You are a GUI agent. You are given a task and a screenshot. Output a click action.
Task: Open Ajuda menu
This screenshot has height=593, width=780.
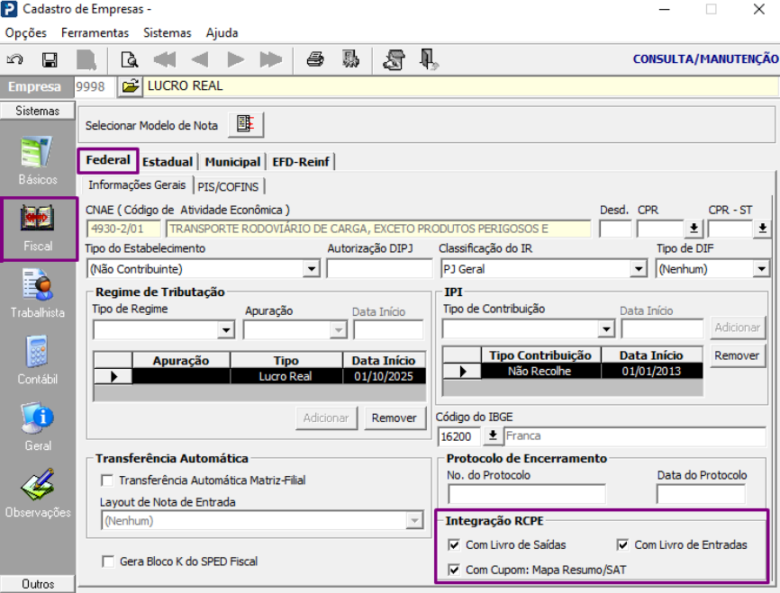coord(222,32)
